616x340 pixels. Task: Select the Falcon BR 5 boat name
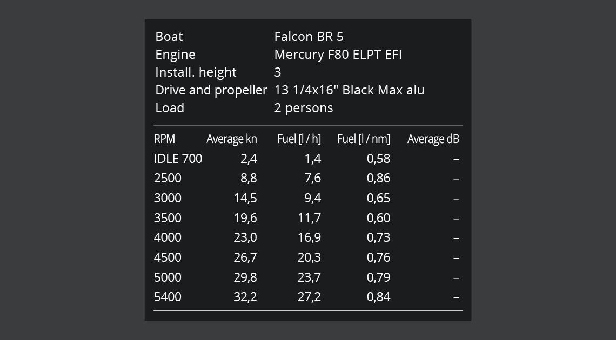(x=309, y=36)
